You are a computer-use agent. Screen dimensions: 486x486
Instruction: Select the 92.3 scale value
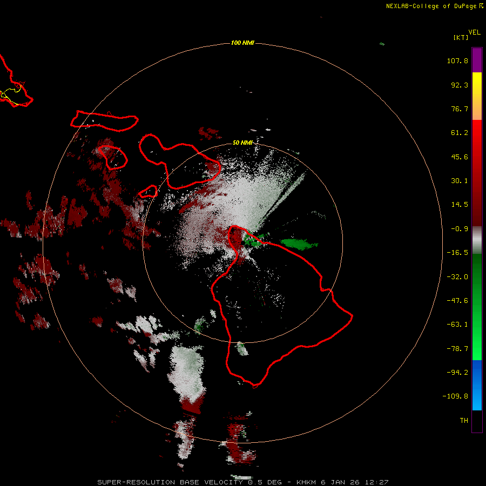click(460, 85)
